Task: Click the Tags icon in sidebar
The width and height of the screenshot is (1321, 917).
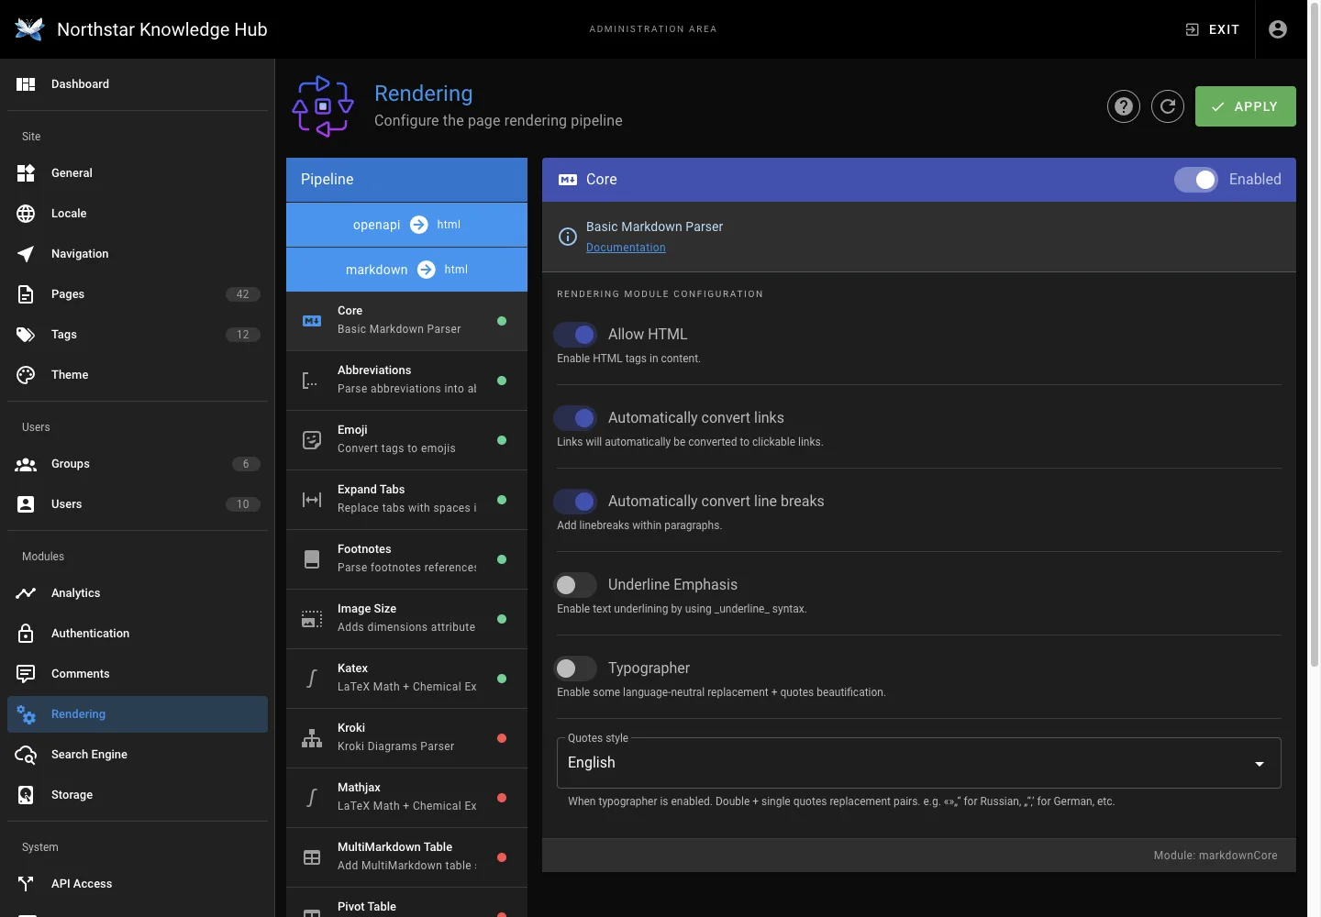Action: pyautogui.click(x=26, y=335)
